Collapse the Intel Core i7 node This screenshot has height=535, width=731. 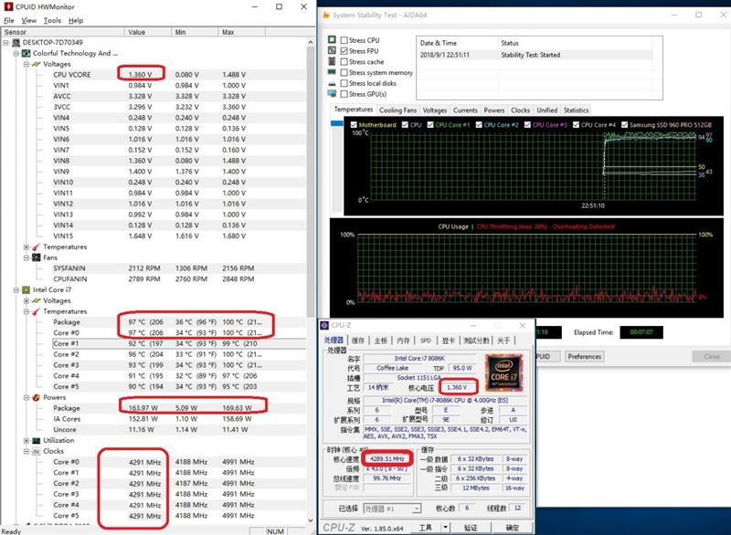pyautogui.click(x=16, y=289)
